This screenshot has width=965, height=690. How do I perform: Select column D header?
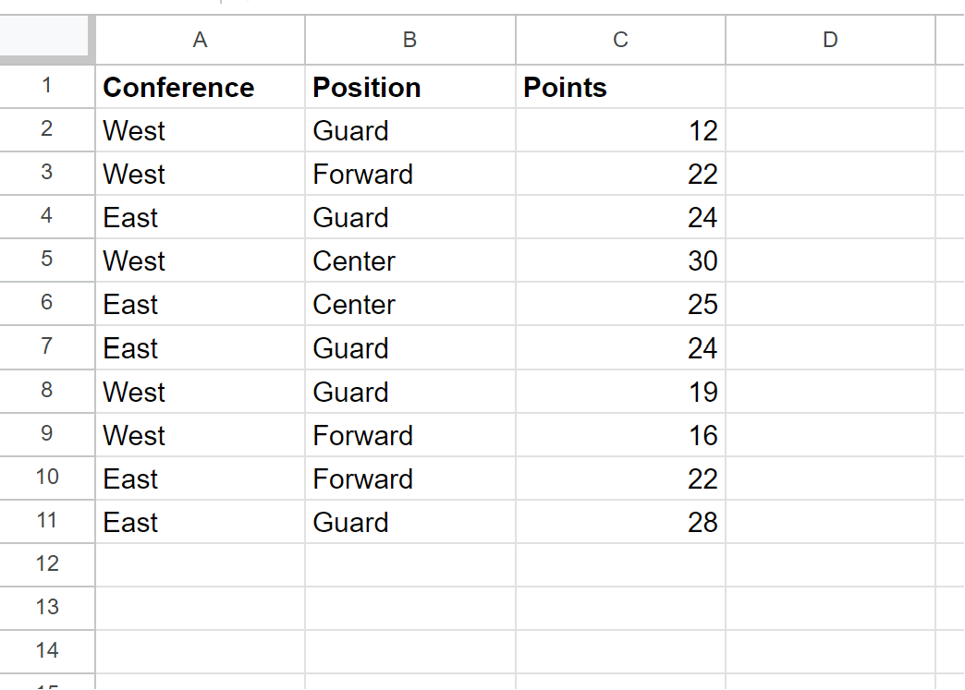coord(829,40)
